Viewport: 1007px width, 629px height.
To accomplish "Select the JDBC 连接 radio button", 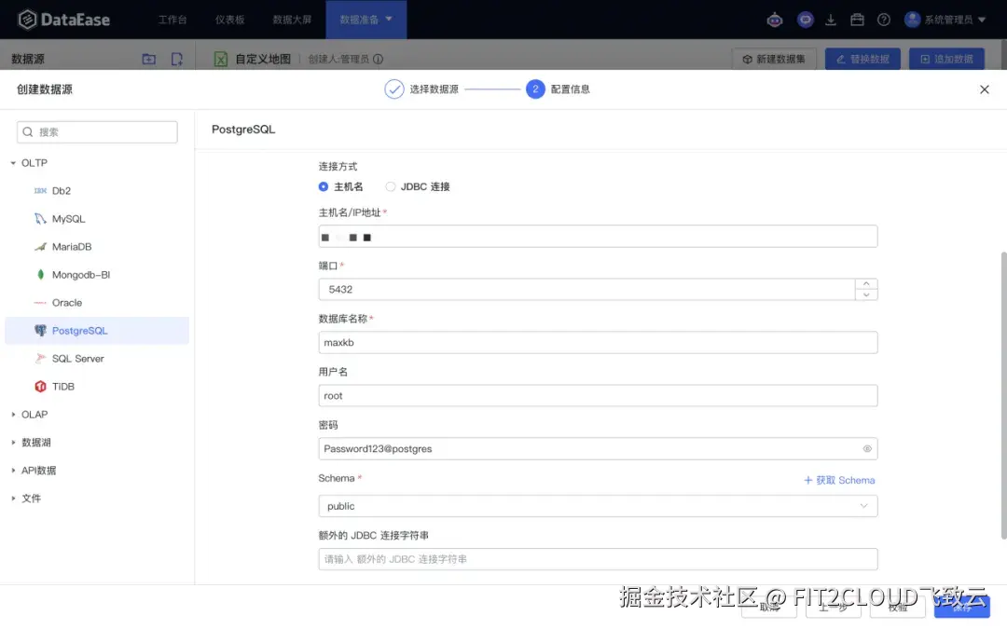I will point(390,186).
